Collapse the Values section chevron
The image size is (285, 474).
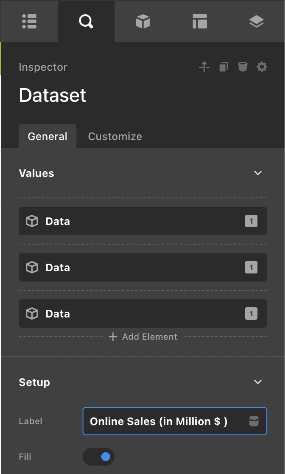tap(258, 173)
